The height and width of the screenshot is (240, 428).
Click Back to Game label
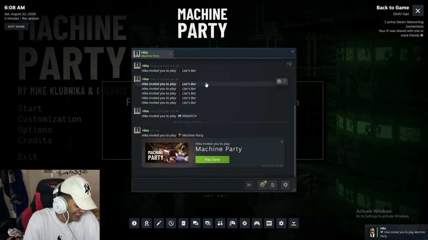click(393, 8)
